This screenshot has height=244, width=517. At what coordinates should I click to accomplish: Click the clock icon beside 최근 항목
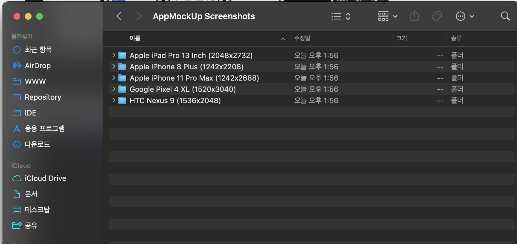coord(17,50)
